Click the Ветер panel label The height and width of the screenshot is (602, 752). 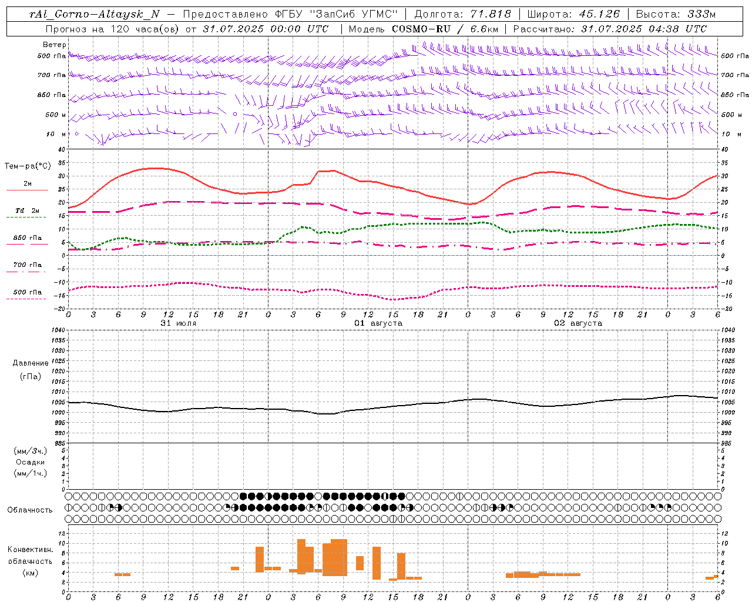[x=55, y=45]
